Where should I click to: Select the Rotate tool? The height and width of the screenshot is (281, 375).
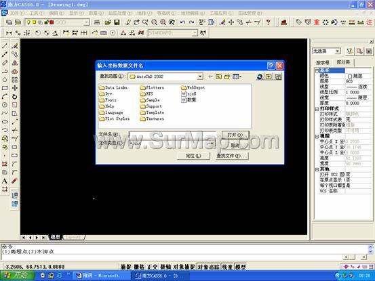(x=15, y=96)
